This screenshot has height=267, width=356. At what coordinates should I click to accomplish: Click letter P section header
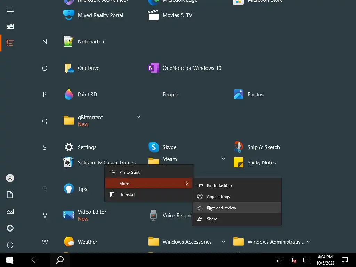click(44, 95)
